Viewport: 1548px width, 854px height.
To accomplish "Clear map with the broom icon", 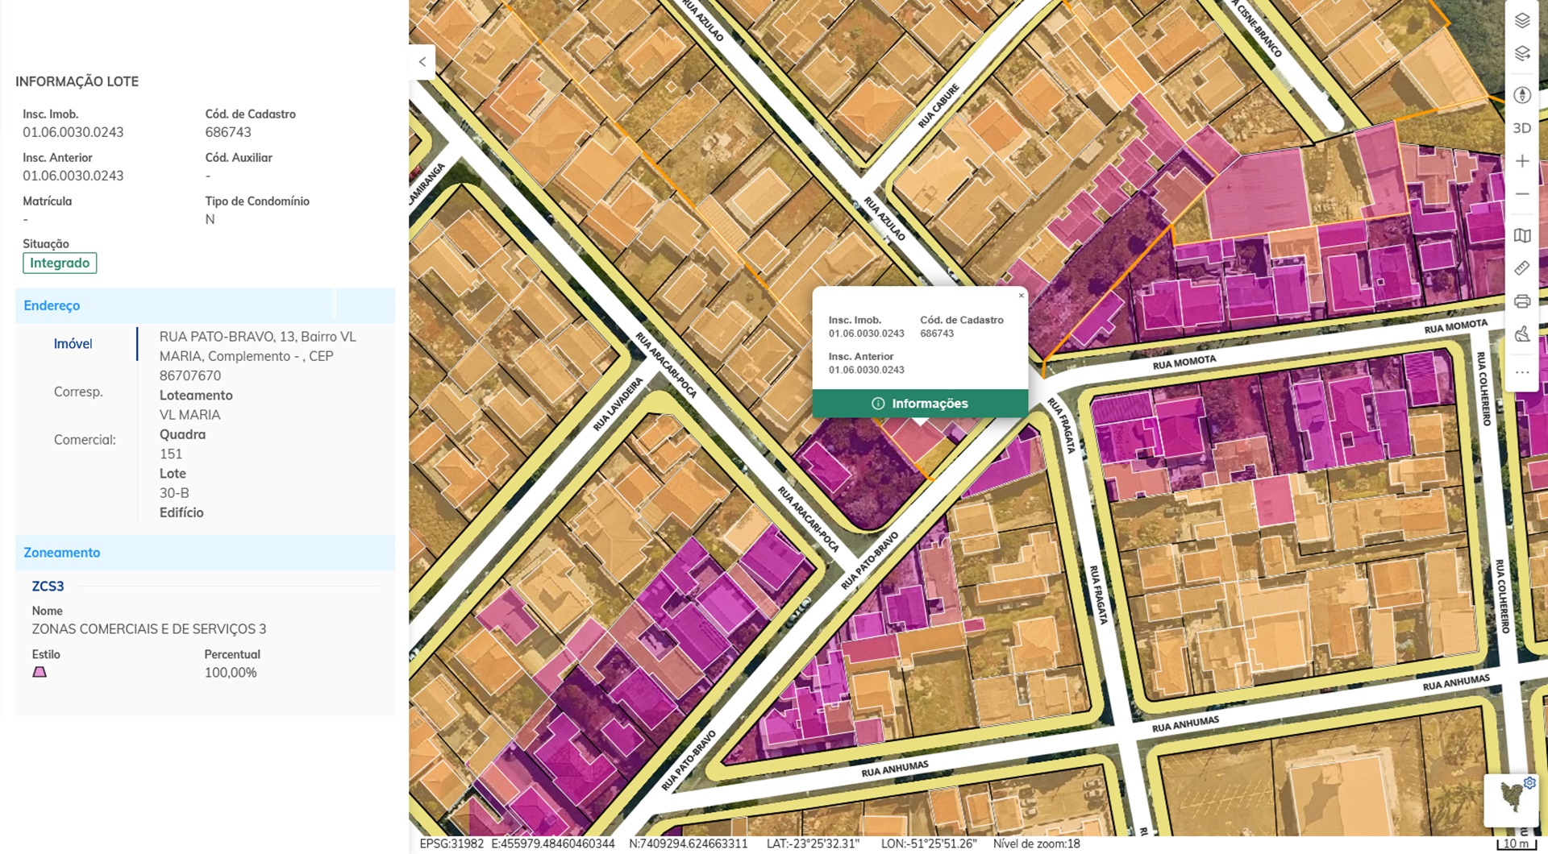I will 1522,334.
